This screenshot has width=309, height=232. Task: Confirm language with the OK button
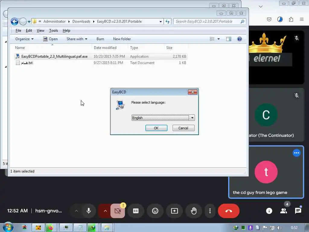pos(156,128)
